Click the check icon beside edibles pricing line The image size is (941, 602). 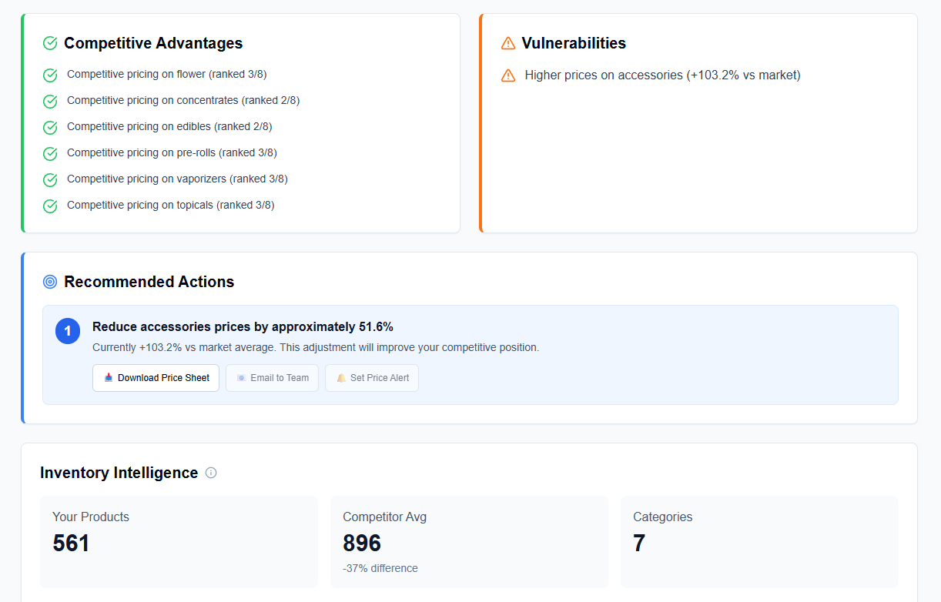pyautogui.click(x=49, y=127)
